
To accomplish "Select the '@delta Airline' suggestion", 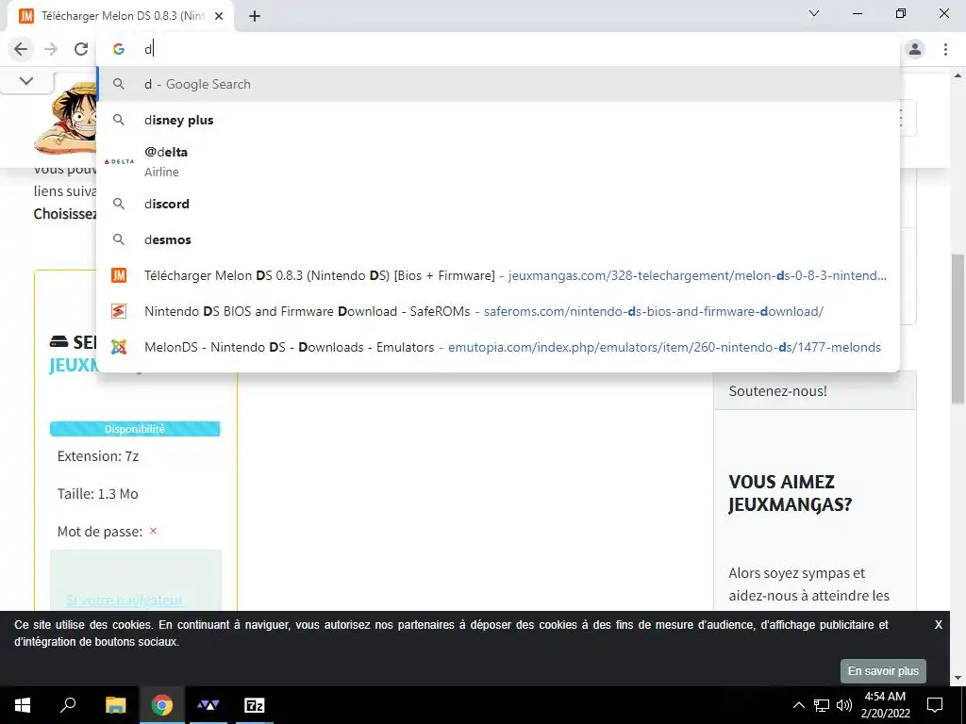I will [x=498, y=161].
